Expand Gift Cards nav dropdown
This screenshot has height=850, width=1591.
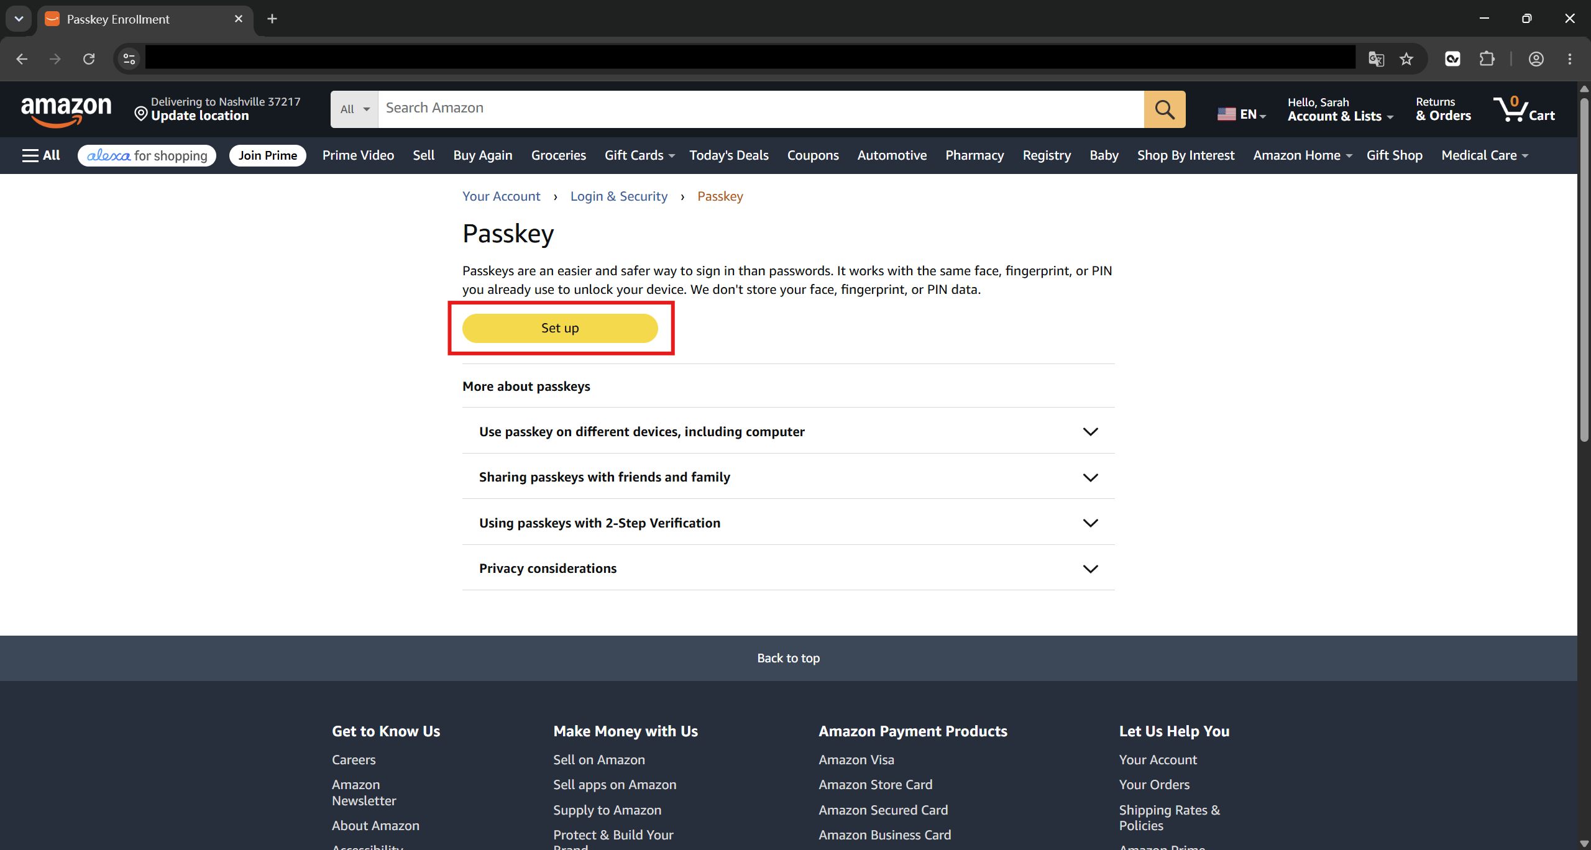pyautogui.click(x=640, y=155)
